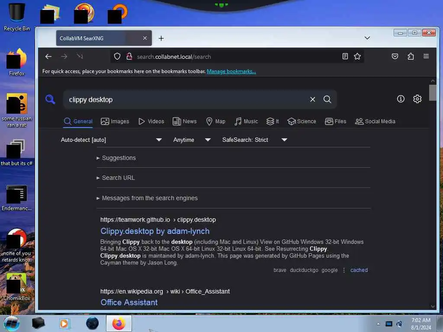443x332 pixels.
Task: Open the Office Assistant Wikipedia result
Action: (129, 302)
